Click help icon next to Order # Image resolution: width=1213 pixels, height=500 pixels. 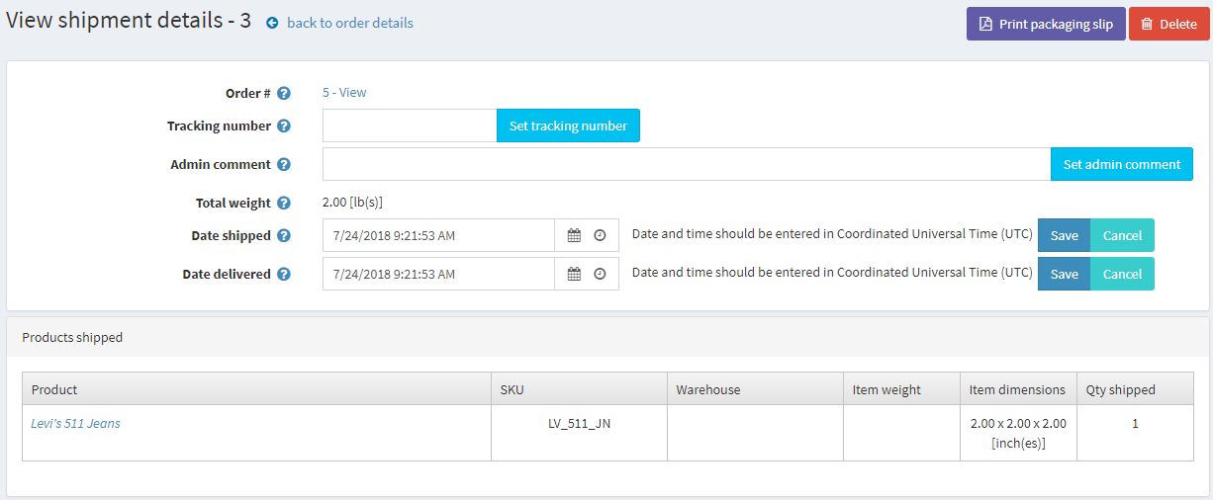click(x=284, y=93)
